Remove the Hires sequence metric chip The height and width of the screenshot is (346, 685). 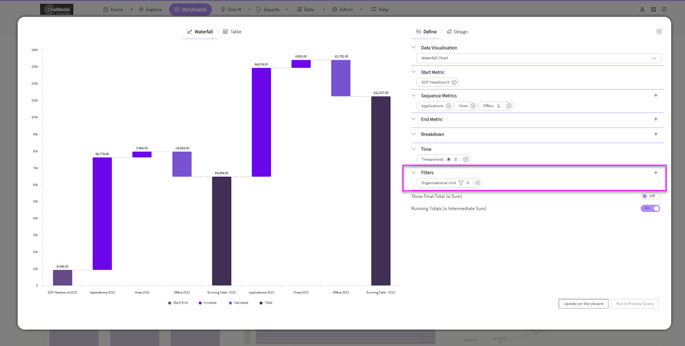tap(473, 106)
